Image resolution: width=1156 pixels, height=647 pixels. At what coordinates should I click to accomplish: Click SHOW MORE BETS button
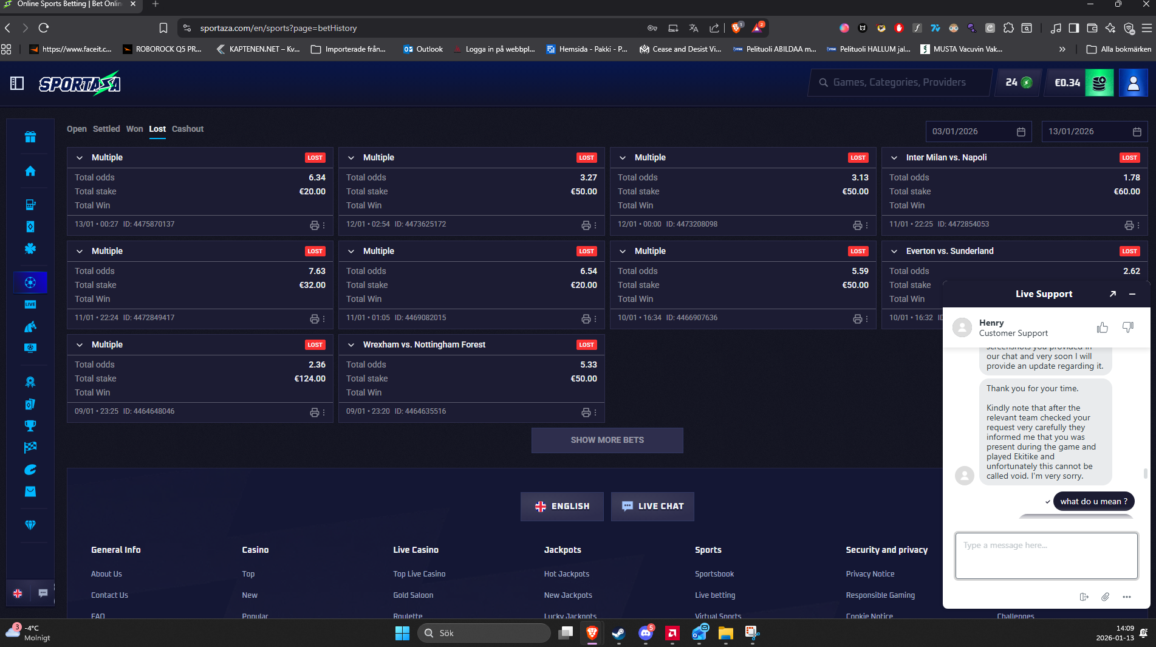(x=607, y=440)
